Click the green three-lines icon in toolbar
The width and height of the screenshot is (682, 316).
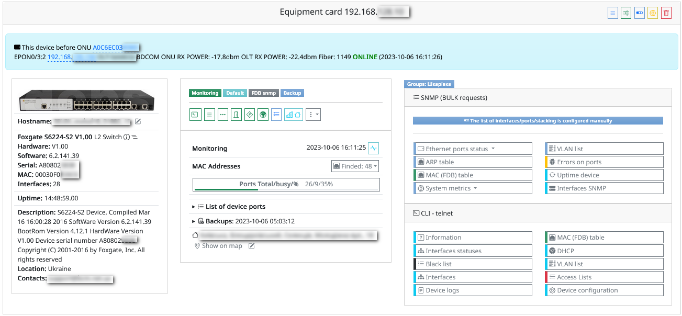click(x=209, y=115)
